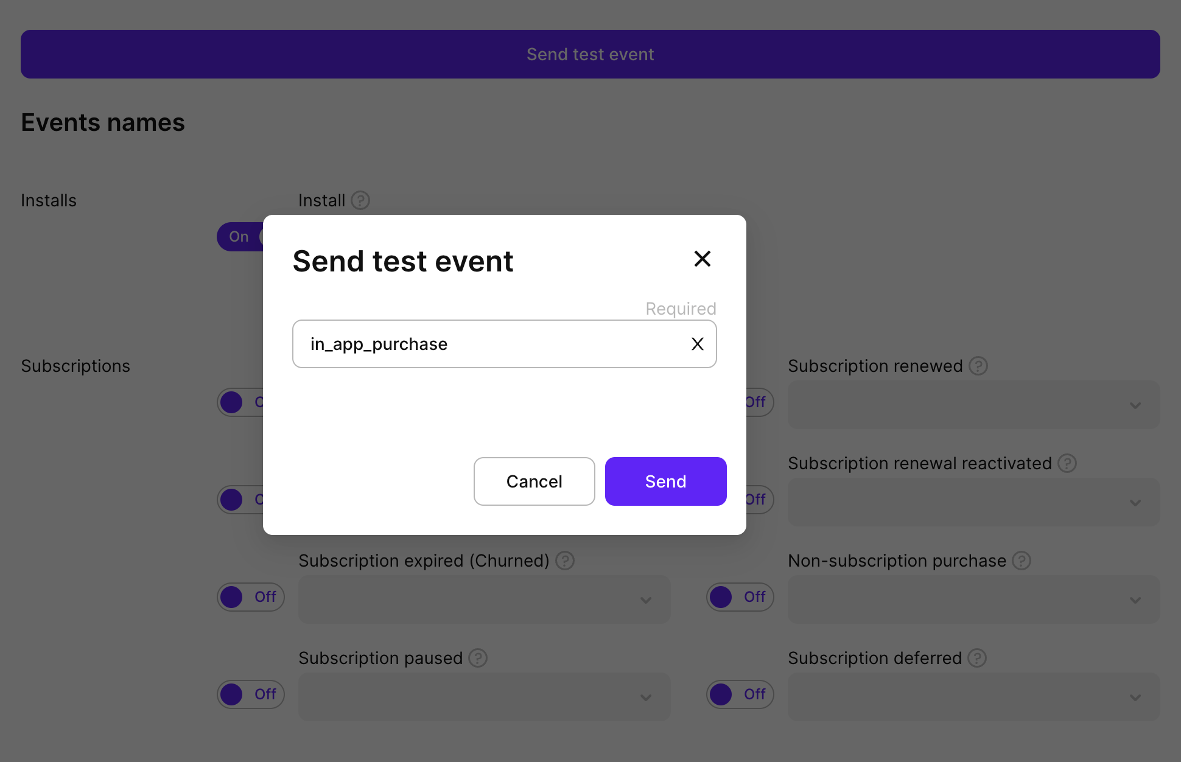
Task: Enable the Subscription deferred toggle
Action: pos(740,694)
